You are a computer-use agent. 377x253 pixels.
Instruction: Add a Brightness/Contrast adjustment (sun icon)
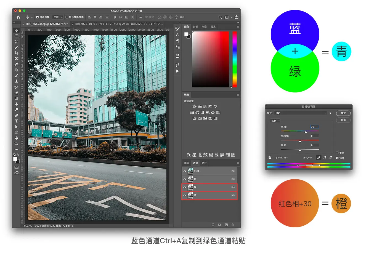click(x=195, y=106)
